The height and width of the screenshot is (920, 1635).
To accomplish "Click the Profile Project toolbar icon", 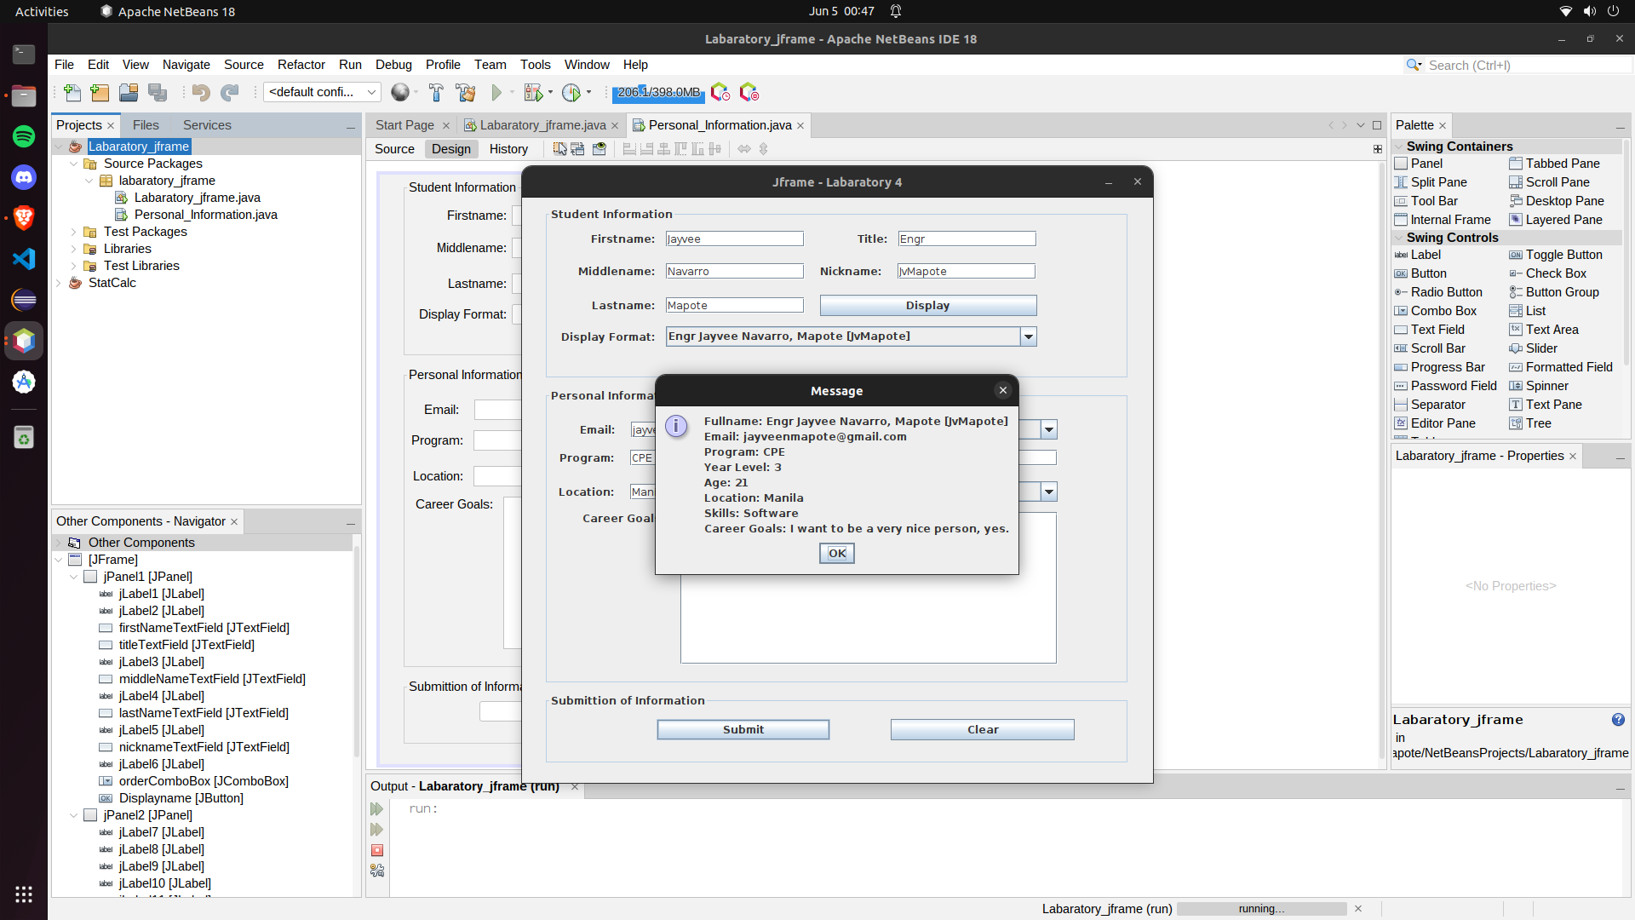I will [x=571, y=93].
